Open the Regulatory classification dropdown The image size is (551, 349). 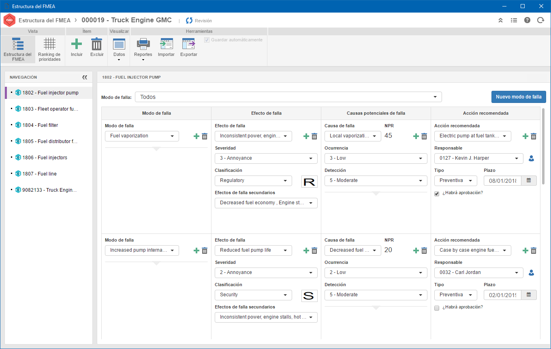pyautogui.click(x=253, y=180)
